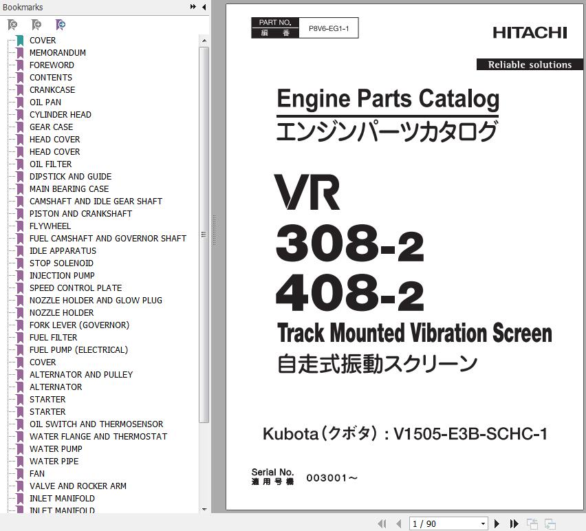Screen dimensions: 586x531
Task: Open FUEL CAMSHAFT AND GOVERNOR SHAFT bookmark
Action: (107, 239)
